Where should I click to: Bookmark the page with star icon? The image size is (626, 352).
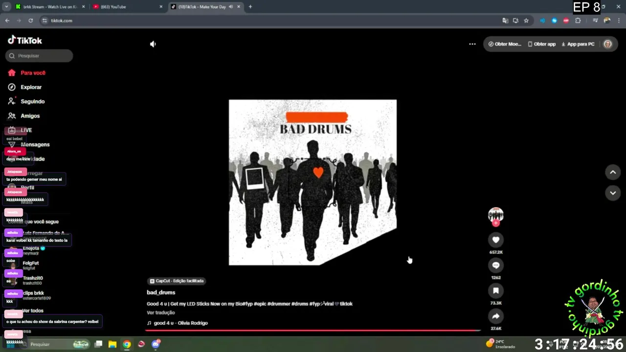tap(526, 21)
